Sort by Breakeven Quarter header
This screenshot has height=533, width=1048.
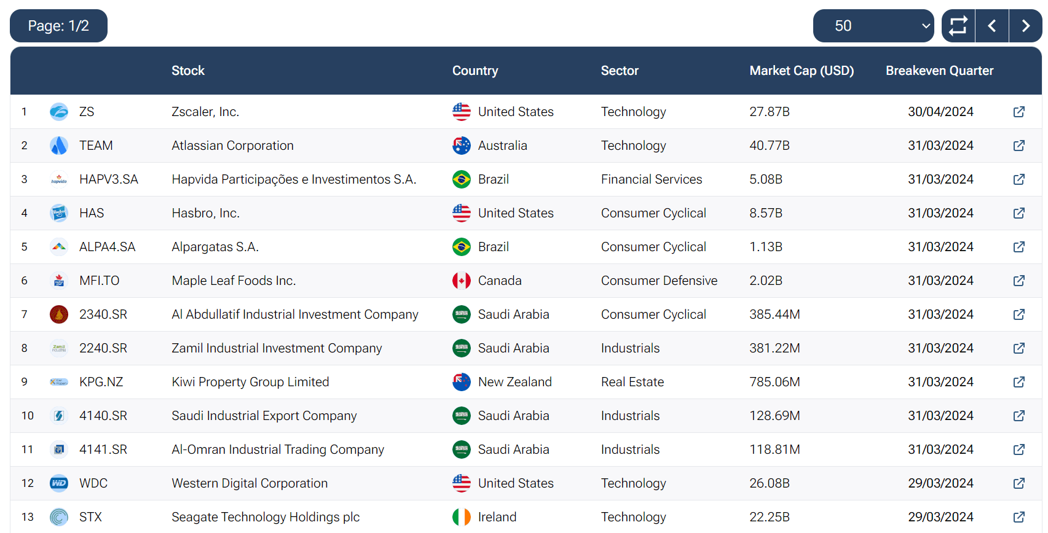pyautogui.click(x=939, y=71)
